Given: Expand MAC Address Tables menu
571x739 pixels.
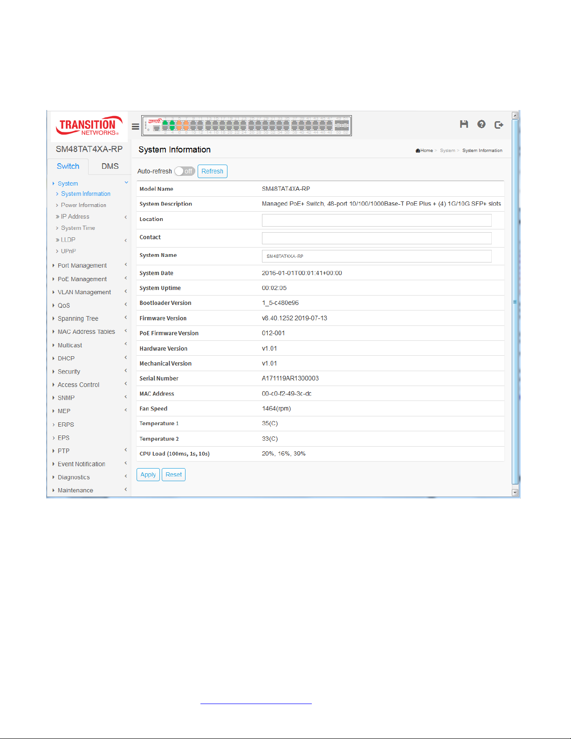Looking at the screenshot, I should coord(86,332).
